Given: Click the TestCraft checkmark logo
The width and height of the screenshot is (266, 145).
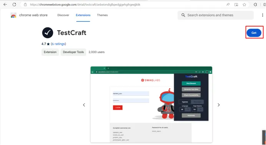Looking at the screenshot, I should coord(48,33).
